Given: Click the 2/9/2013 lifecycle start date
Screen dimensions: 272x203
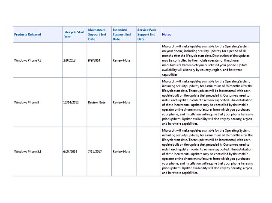Looking at the screenshot, I should (x=69, y=60).
